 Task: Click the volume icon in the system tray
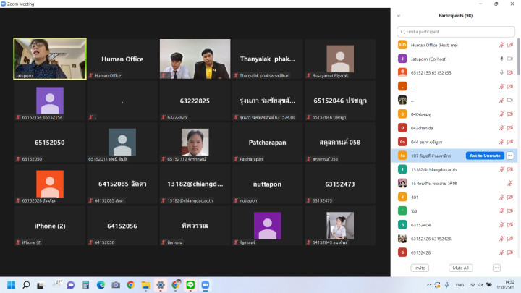pyautogui.click(x=480, y=285)
